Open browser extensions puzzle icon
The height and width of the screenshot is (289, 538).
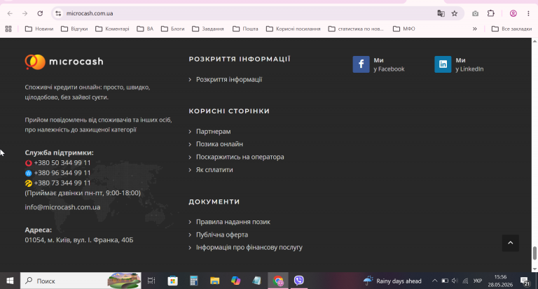(491, 13)
